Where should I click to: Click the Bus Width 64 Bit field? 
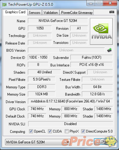pyautogui.click(x=97, y=87)
